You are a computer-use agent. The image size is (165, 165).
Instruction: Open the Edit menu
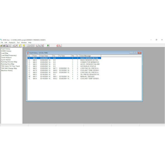(6, 43)
